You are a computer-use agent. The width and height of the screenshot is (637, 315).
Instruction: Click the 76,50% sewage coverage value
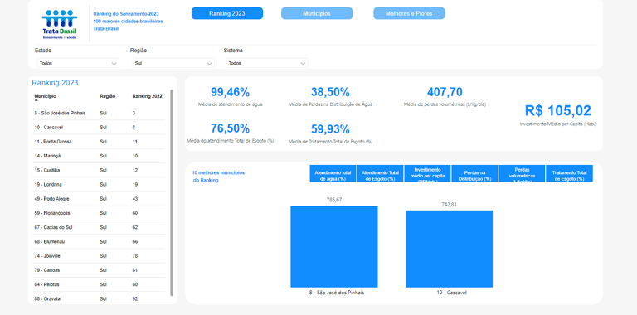tap(230, 128)
